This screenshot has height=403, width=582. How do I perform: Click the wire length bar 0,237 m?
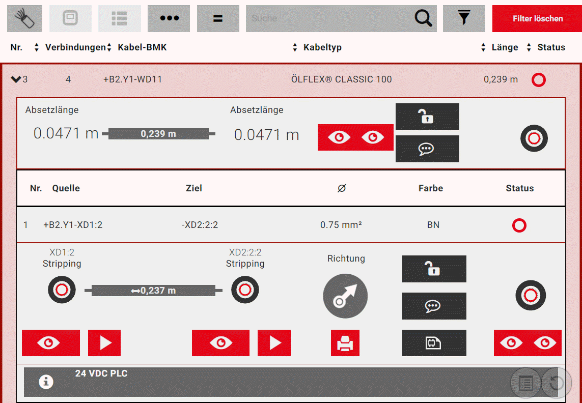click(153, 291)
